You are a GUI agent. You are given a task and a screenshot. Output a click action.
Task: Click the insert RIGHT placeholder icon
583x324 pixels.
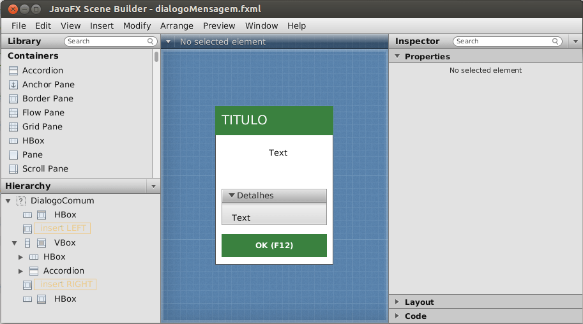pyautogui.click(x=27, y=284)
